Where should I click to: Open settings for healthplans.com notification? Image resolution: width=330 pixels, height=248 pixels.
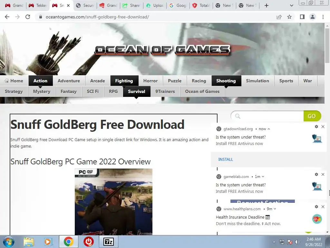(x=316, y=207)
